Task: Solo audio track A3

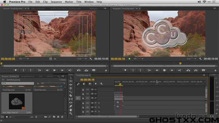Action: pos(99,111)
